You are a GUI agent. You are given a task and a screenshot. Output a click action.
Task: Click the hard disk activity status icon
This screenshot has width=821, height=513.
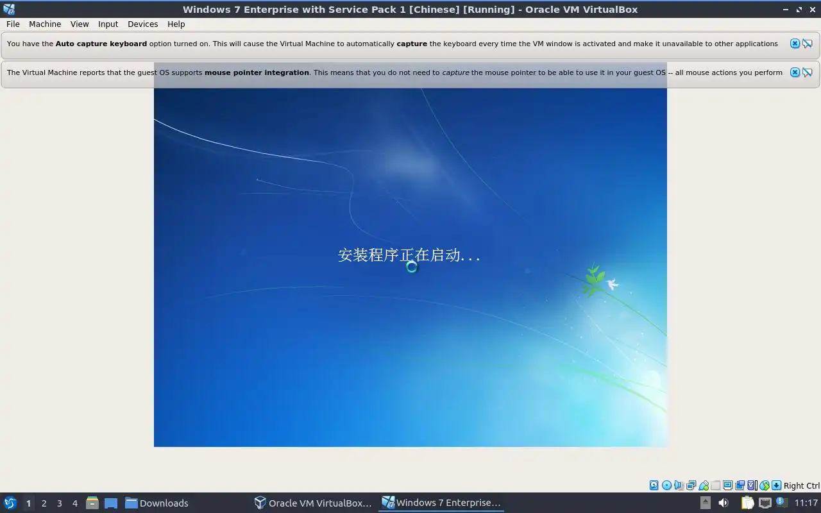pyautogui.click(x=654, y=485)
